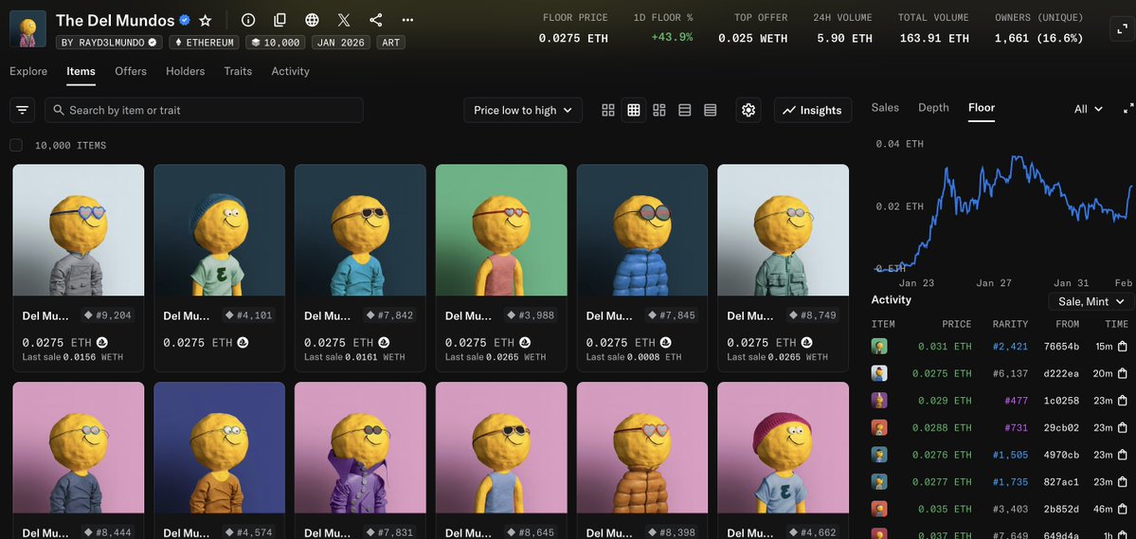Open the Traits tab
The image size is (1136, 539).
click(x=238, y=71)
